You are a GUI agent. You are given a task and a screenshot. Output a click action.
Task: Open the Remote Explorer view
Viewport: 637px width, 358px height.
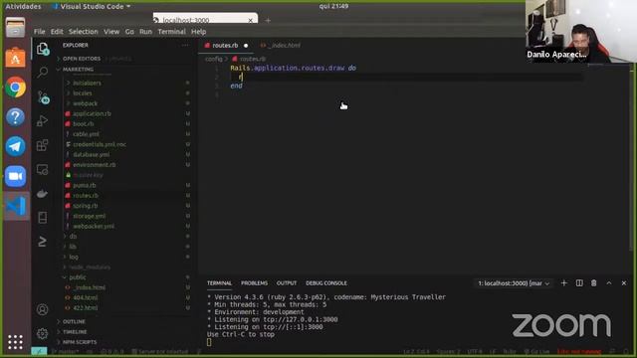click(x=42, y=169)
